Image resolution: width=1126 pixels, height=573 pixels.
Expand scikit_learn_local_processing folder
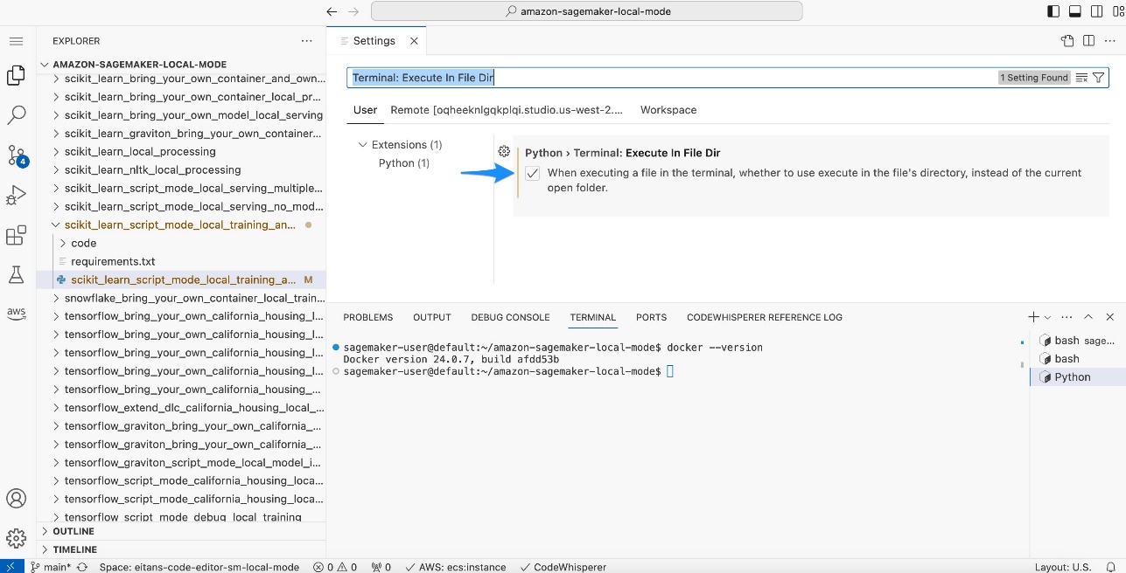pyautogui.click(x=180, y=151)
